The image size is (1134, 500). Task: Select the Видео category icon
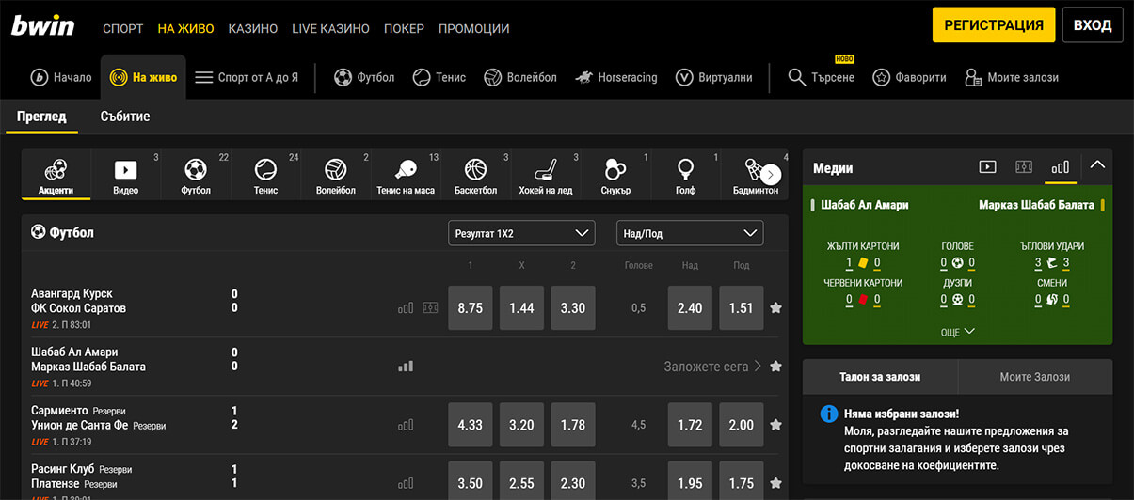(125, 175)
